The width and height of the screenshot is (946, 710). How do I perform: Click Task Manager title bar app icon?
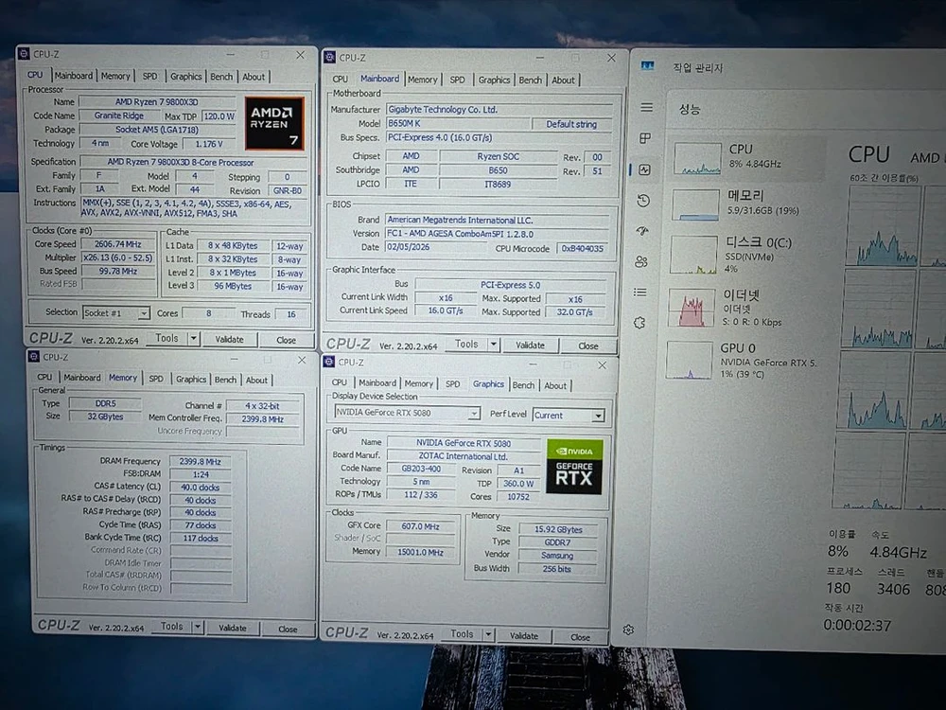647,66
